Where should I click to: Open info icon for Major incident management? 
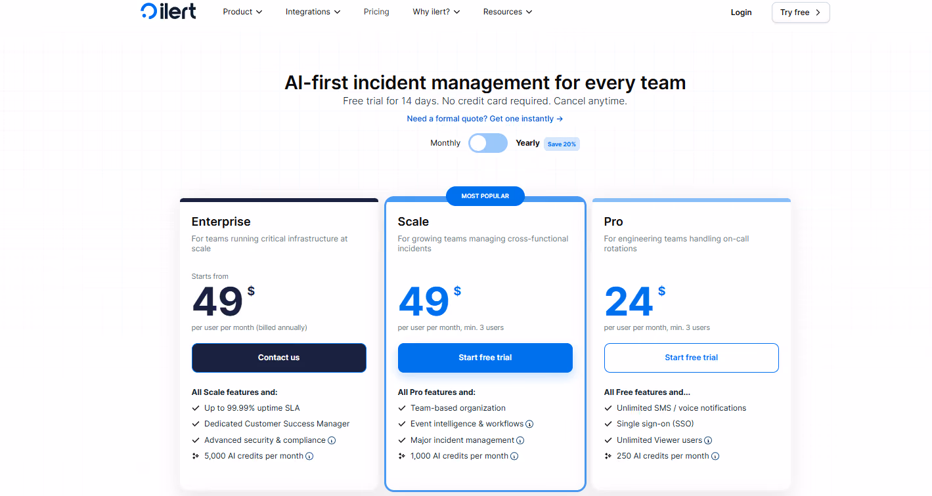[520, 440]
